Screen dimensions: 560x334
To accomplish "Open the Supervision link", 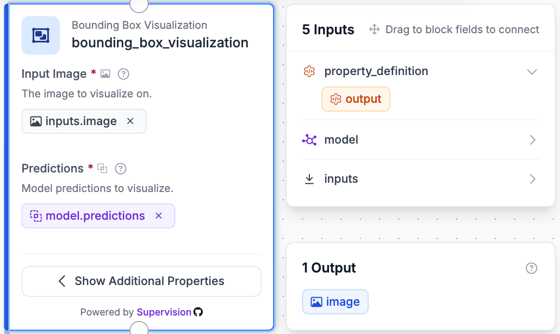I will (x=164, y=312).
